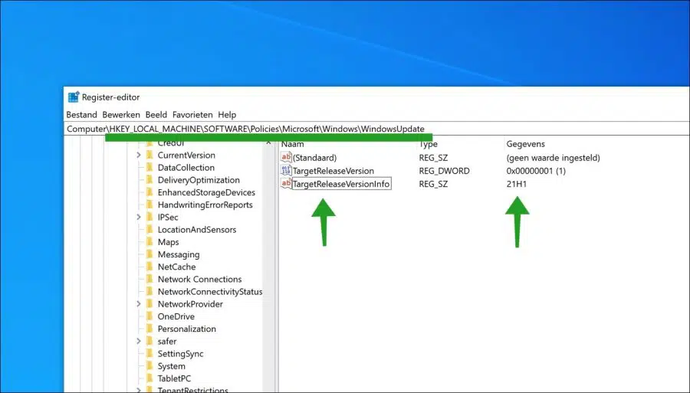
Task: Click the (Standaard) string value icon
Action: [286, 157]
